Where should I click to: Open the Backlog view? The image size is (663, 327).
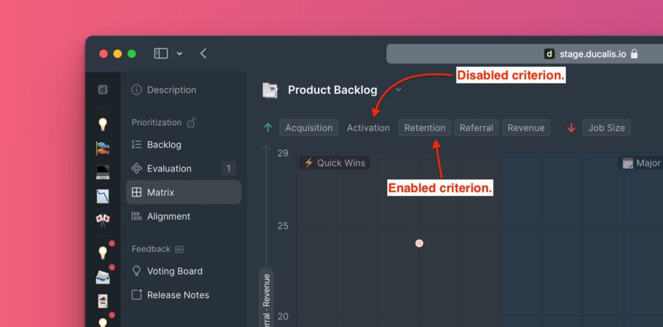coord(164,145)
